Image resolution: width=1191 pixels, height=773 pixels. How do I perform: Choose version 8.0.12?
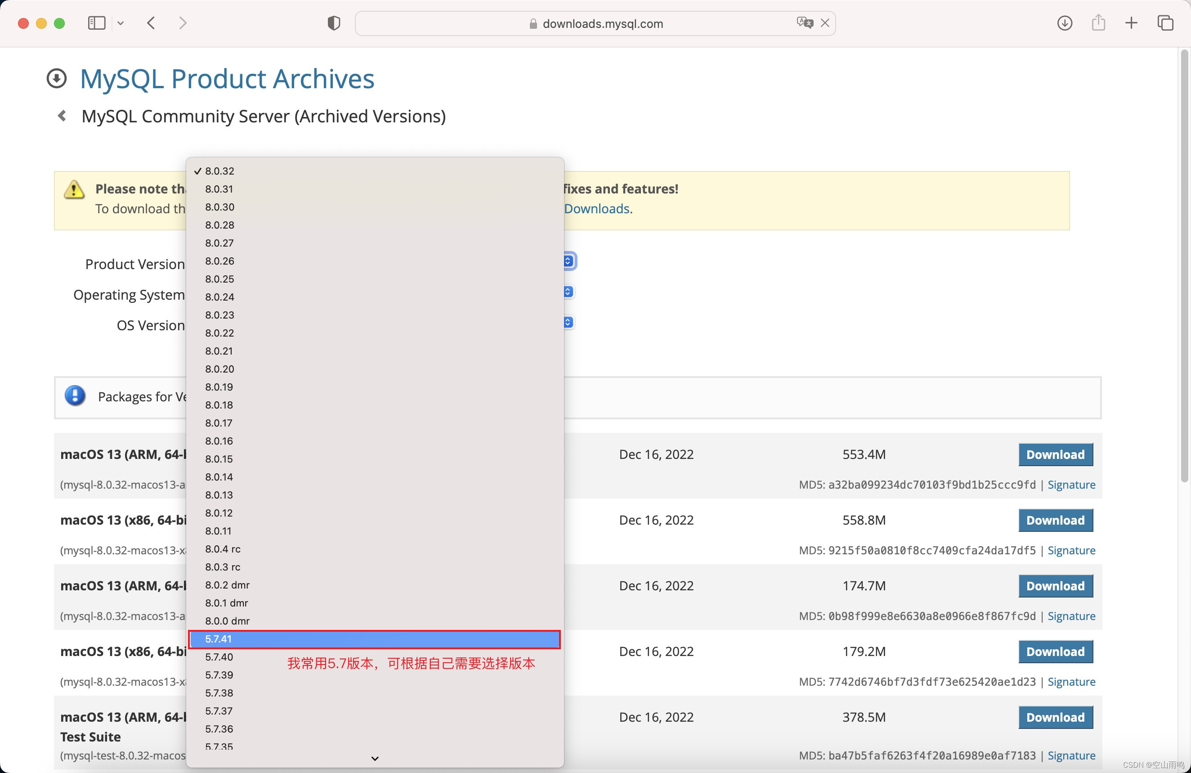(x=375, y=514)
